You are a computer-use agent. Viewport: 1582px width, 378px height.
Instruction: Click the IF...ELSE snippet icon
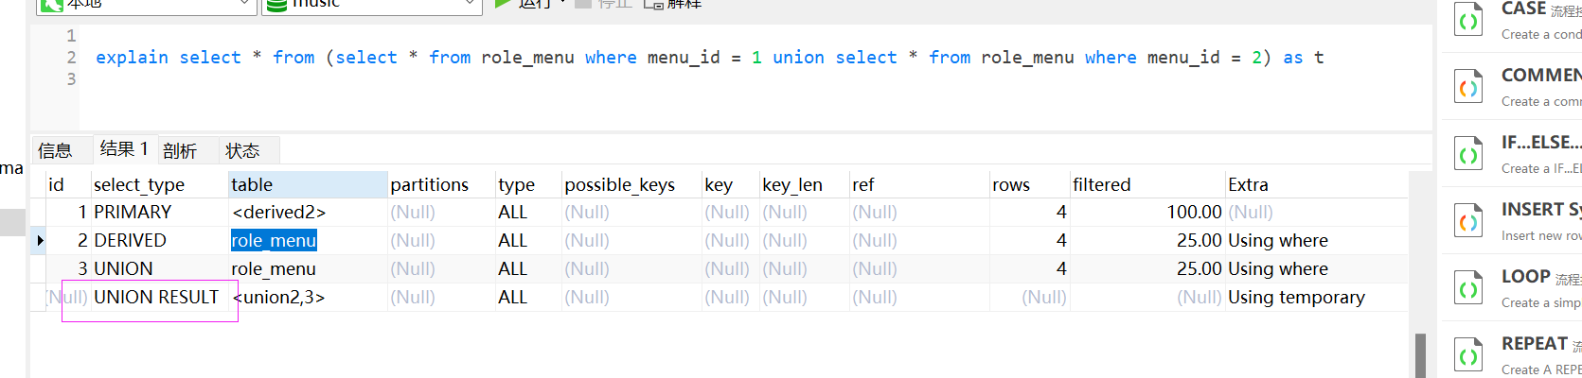click(1468, 154)
